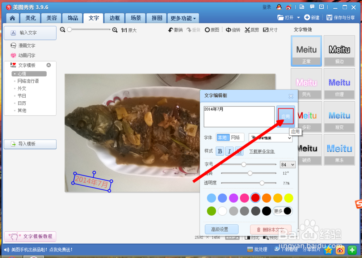Switch to the 美化 tab
This screenshot has height=258, width=362.
[30, 18]
